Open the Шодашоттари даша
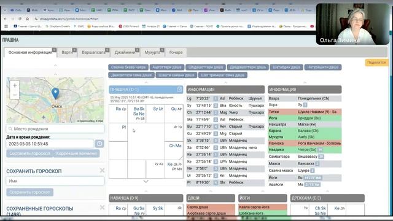Screen dimensions: 393x221 (x=206, y=67)
